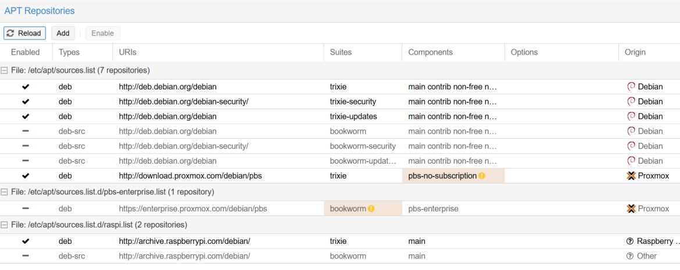This screenshot has height=270, width=680.
Task: Select the bookworm-security deb-src row URI
Action: tap(184, 146)
